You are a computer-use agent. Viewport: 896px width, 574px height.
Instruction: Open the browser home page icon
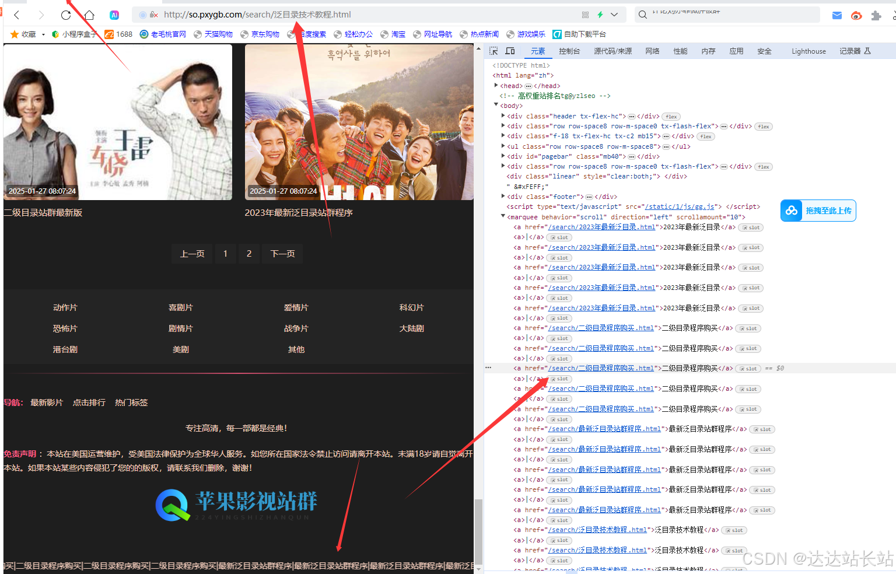coord(89,15)
